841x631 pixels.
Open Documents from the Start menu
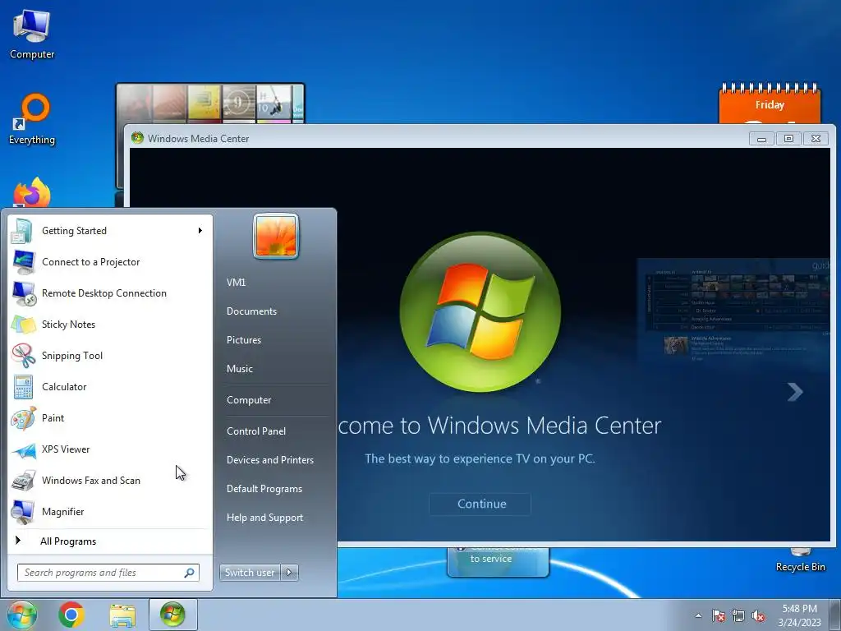tap(251, 311)
